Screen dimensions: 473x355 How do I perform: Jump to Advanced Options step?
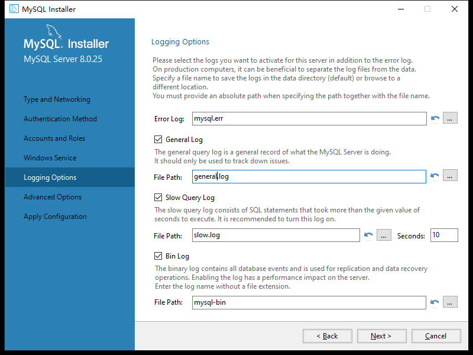pos(53,197)
